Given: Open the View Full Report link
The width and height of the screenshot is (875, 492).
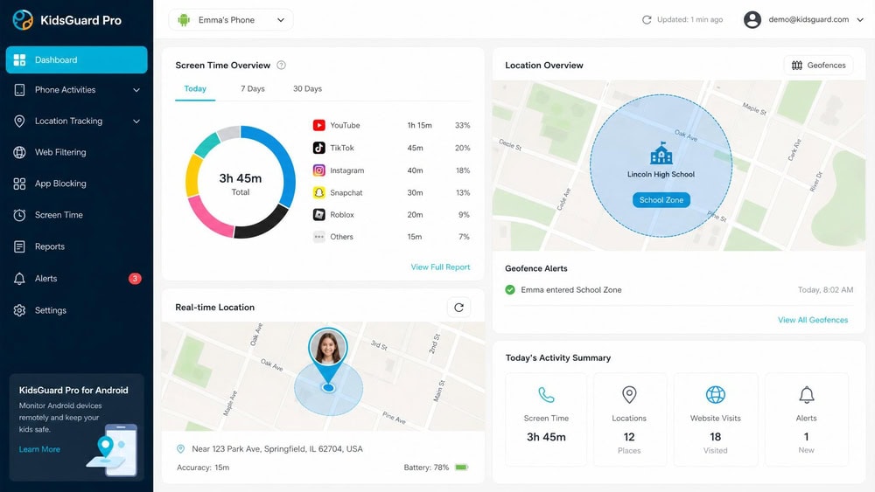Looking at the screenshot, I should (440, 267).
